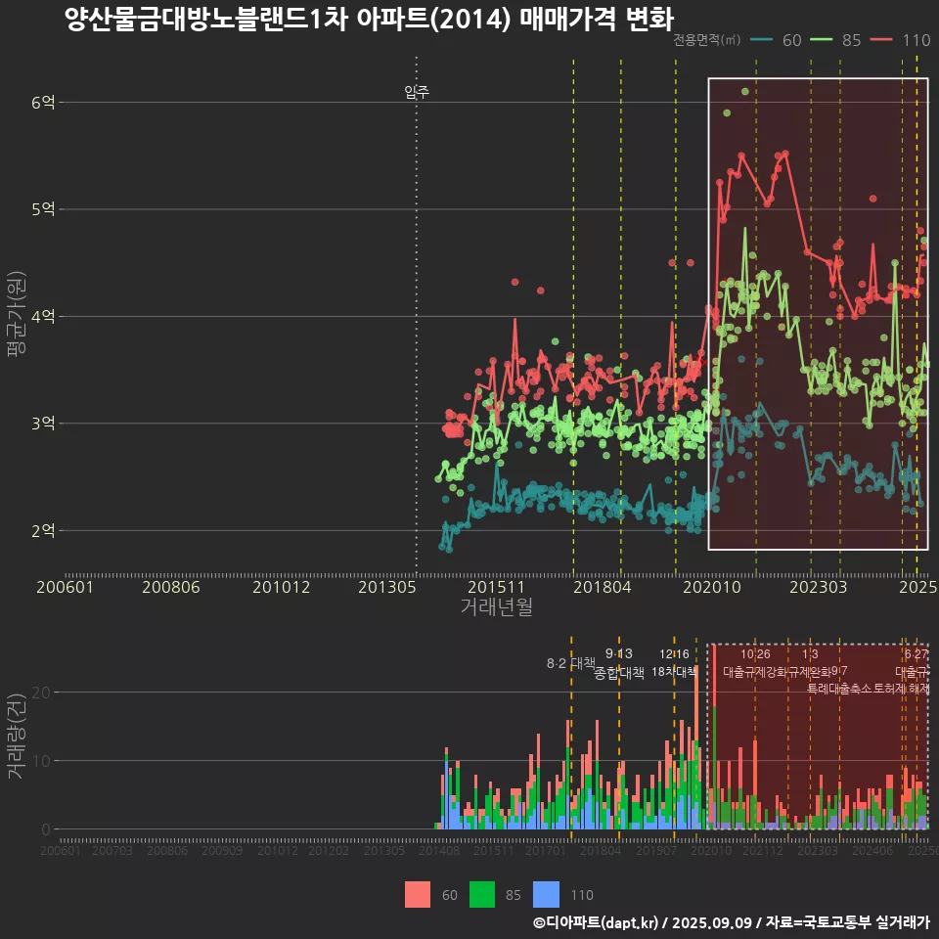
Task: Click the 1·3 date annotation
Action: (810, 654)
